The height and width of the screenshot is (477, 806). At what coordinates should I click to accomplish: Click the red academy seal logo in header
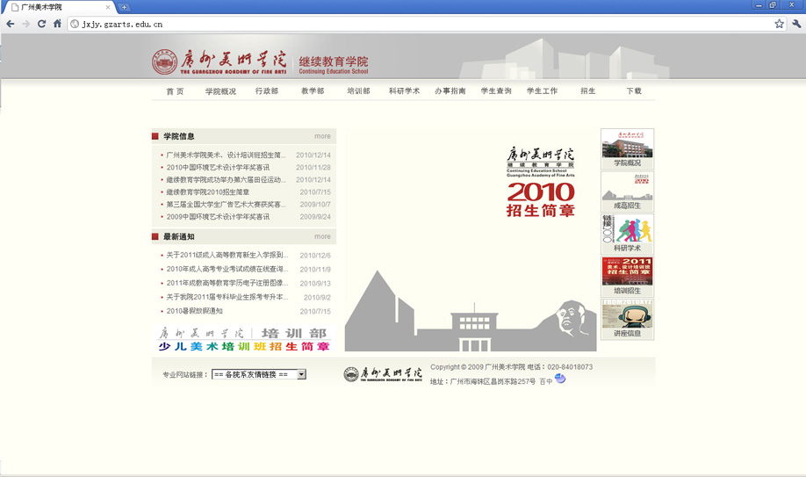click(x=164, y=61)
